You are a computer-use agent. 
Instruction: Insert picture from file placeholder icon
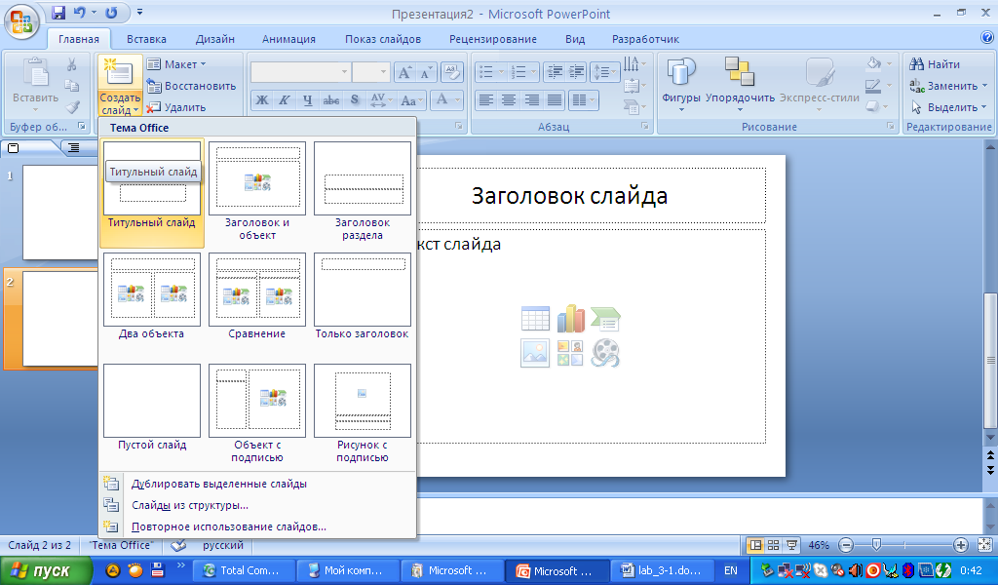click(x=535, y=353)
